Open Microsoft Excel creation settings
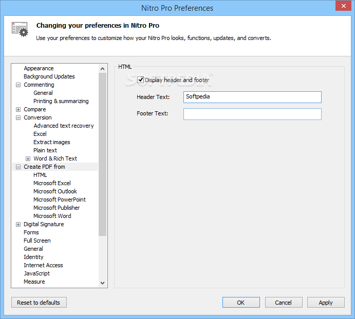The height and width of the screenshot is (319, 355). [x=52, y=183]
